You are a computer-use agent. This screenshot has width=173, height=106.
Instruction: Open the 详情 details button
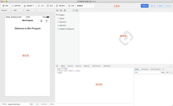(71, 6)
